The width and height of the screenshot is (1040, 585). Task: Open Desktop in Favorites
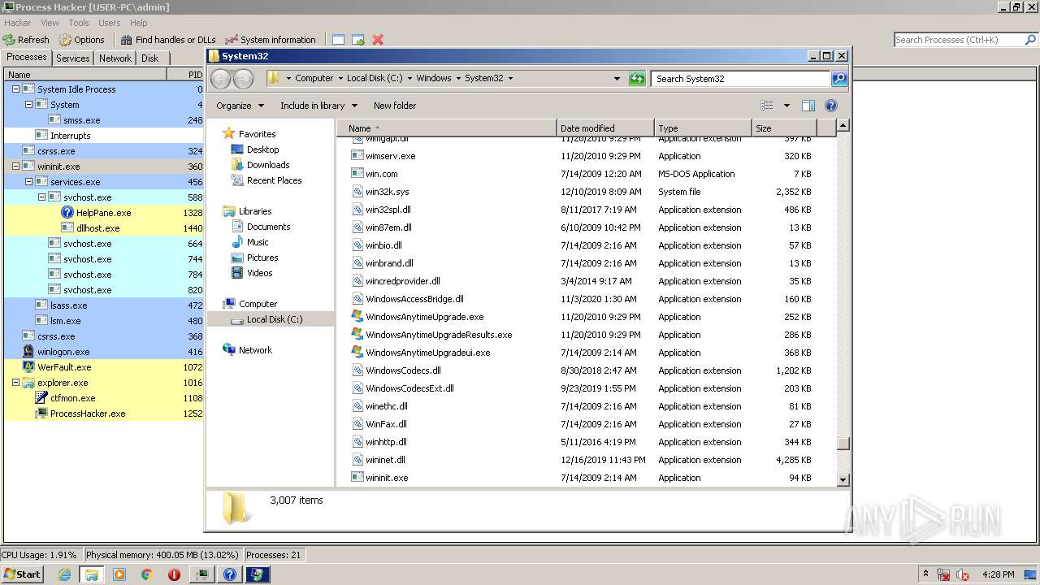pos(262,149)
